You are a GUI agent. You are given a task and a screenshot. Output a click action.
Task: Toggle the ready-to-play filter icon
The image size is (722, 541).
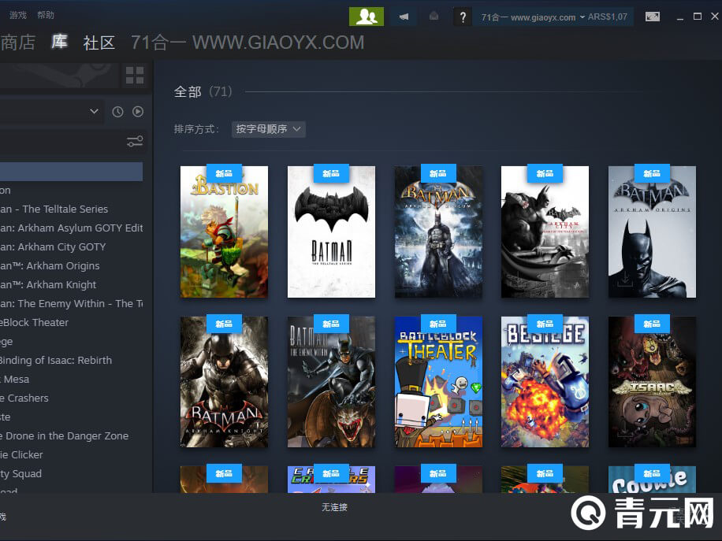coord(138,112)
